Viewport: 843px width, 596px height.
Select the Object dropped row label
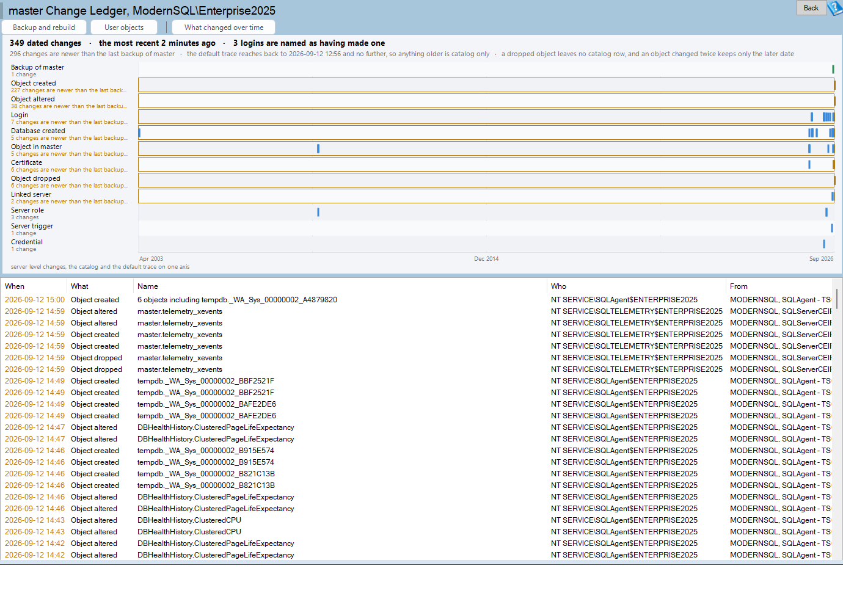coord(35,178)
